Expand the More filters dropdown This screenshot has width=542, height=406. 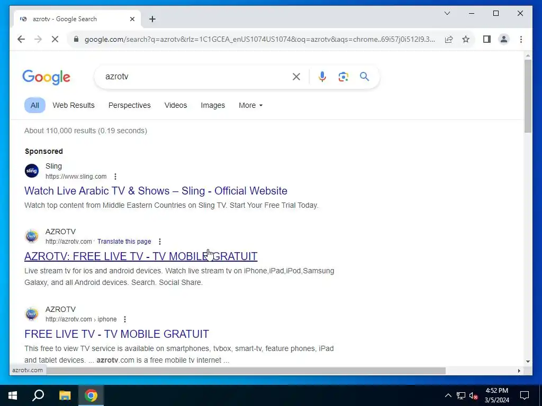point(250,105)
